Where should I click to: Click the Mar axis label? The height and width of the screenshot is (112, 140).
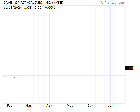tap(28, 106)
